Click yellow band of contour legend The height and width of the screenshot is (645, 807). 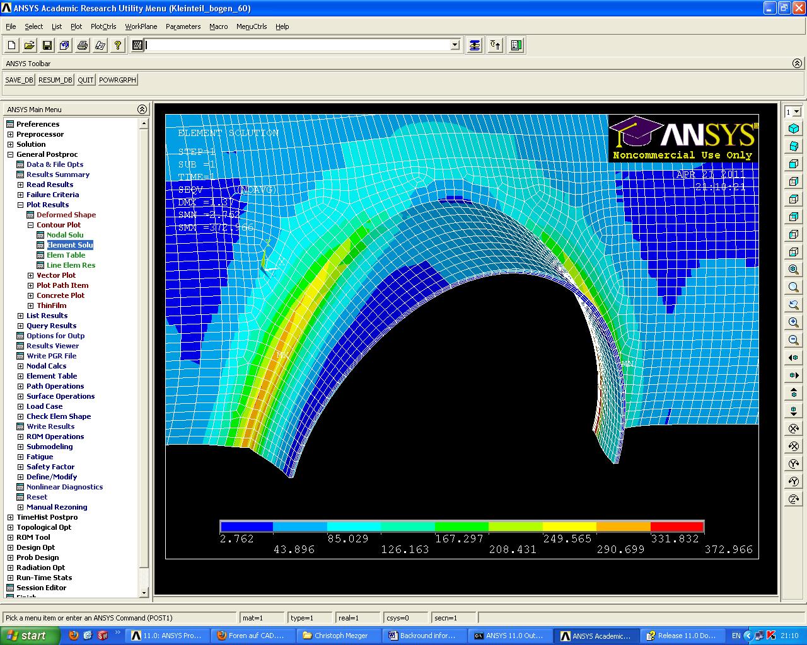click(569, 527)
